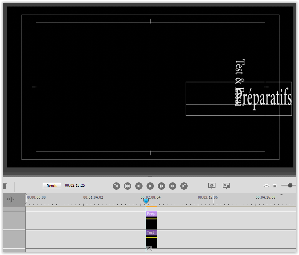Click the Préparatifs title text in monitor

[264, 99]
